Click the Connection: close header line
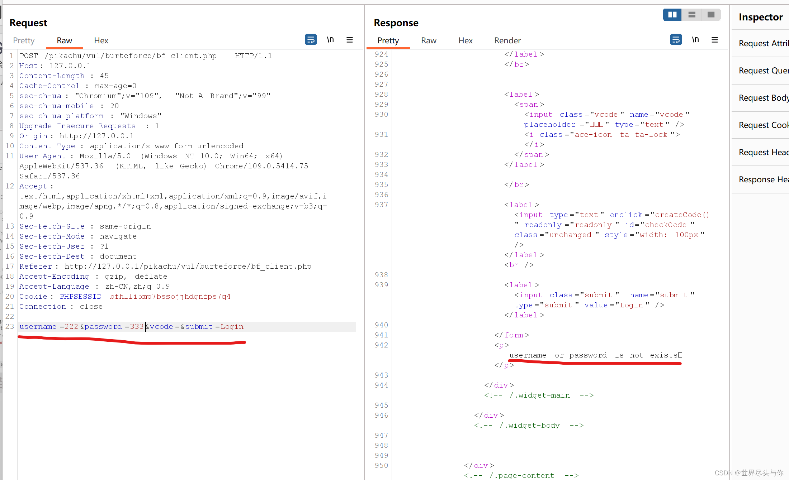Screen dimensions: 789x480 [x=61, y=306]
